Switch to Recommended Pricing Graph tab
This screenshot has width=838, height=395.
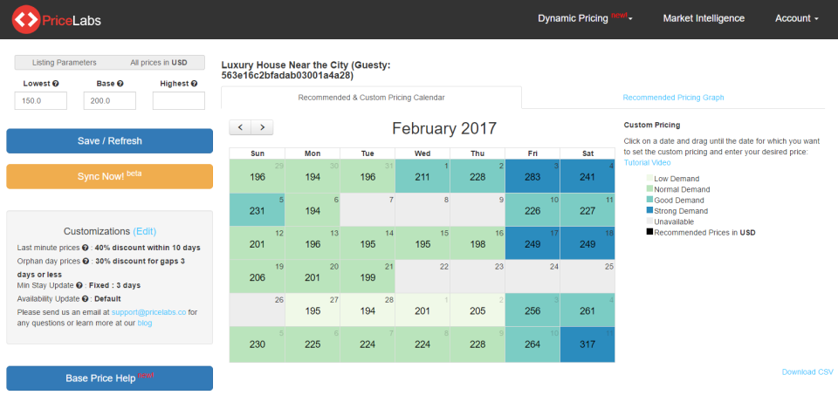click(x=673, y=98)
